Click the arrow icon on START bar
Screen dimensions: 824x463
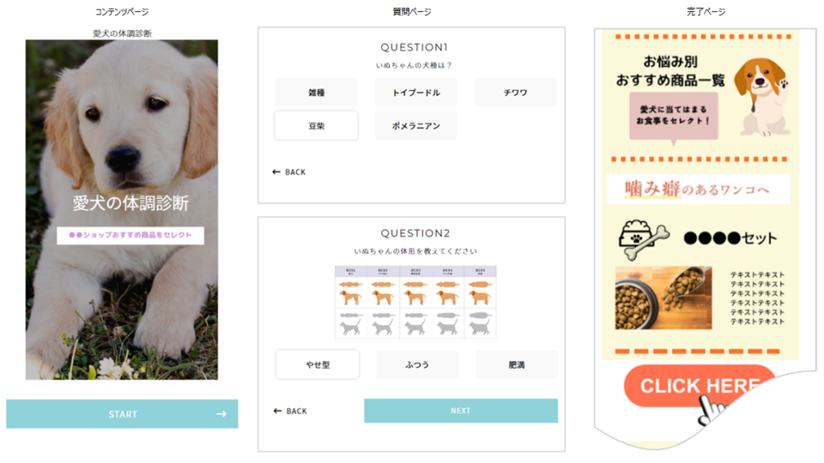click(221, 414)
